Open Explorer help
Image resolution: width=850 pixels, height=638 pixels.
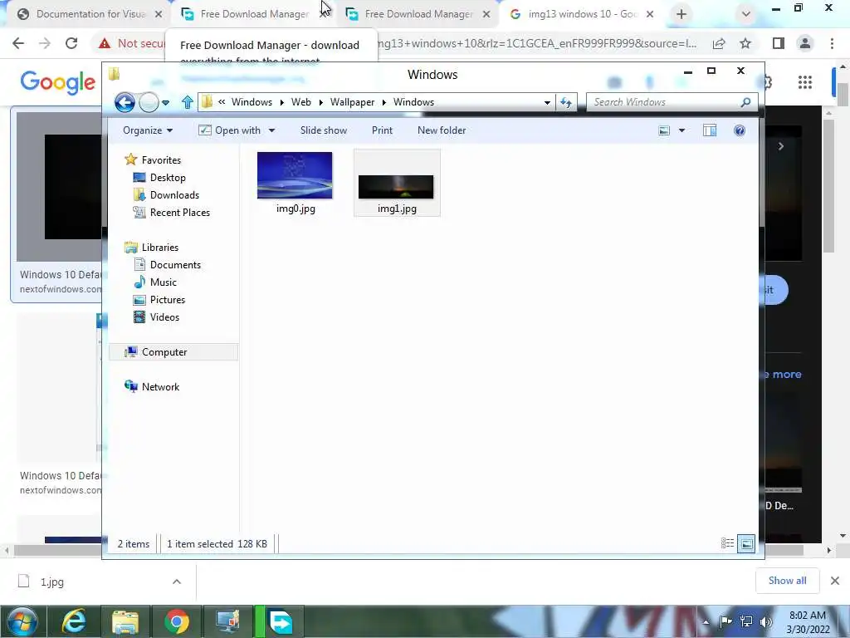[740, 130]
